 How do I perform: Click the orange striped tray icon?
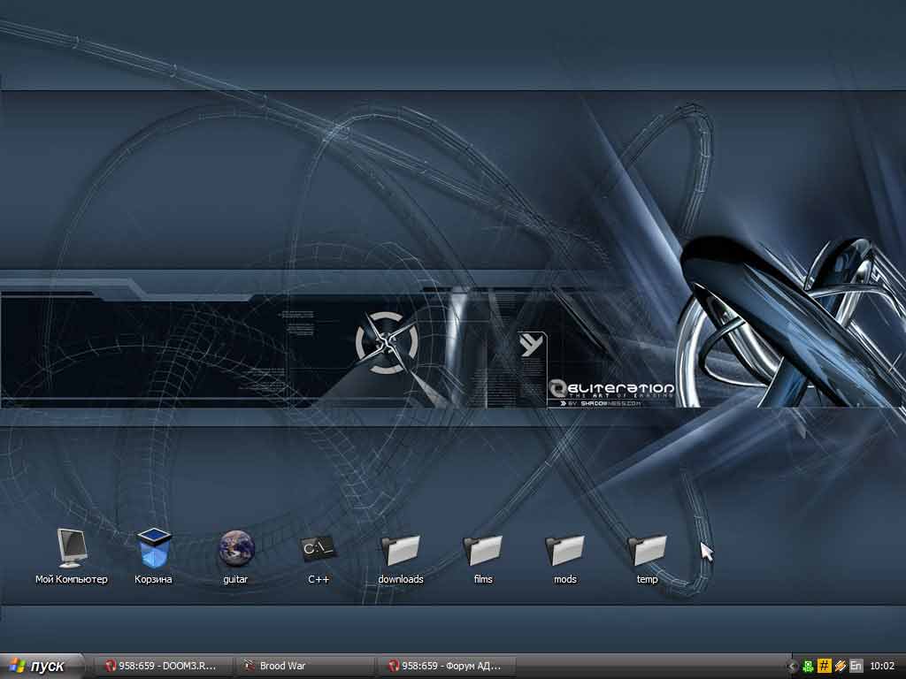(x=840, y=666)
